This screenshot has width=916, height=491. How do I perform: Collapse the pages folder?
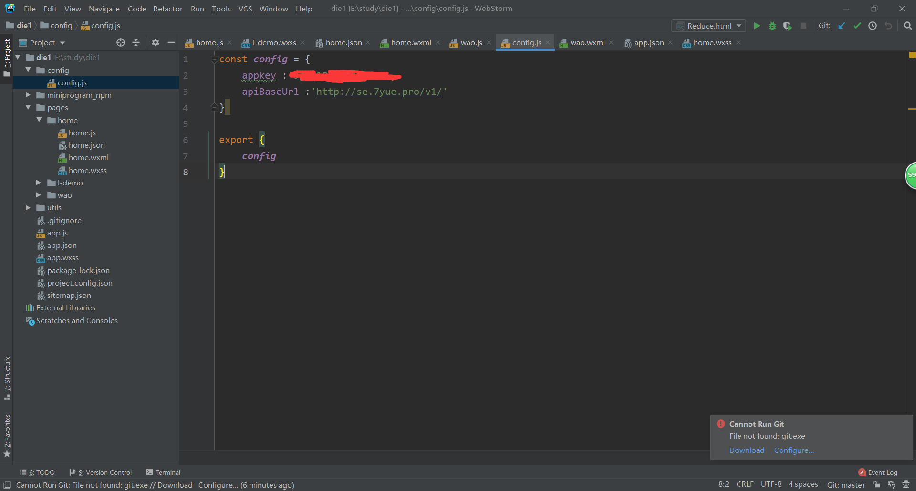click(x=28, y=107)
